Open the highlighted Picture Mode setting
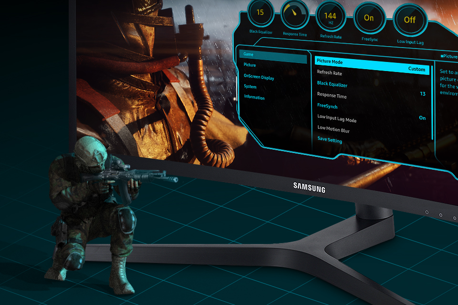Viewport: 458px width, 305px height. click(x=372, y=65)
